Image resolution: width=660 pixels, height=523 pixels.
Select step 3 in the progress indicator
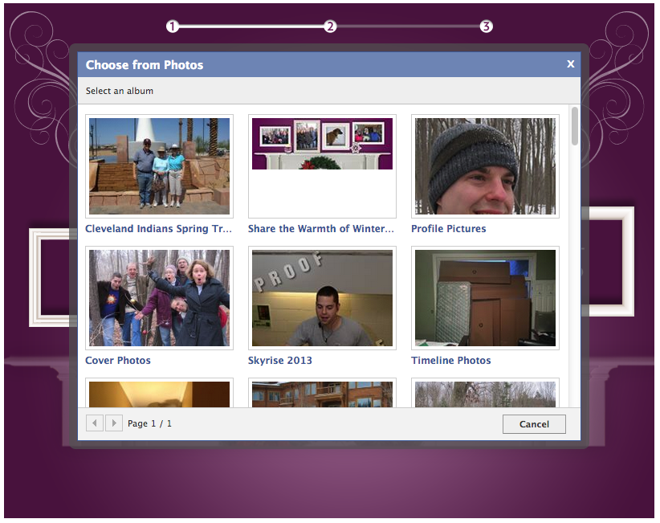(x=486, y=27)
